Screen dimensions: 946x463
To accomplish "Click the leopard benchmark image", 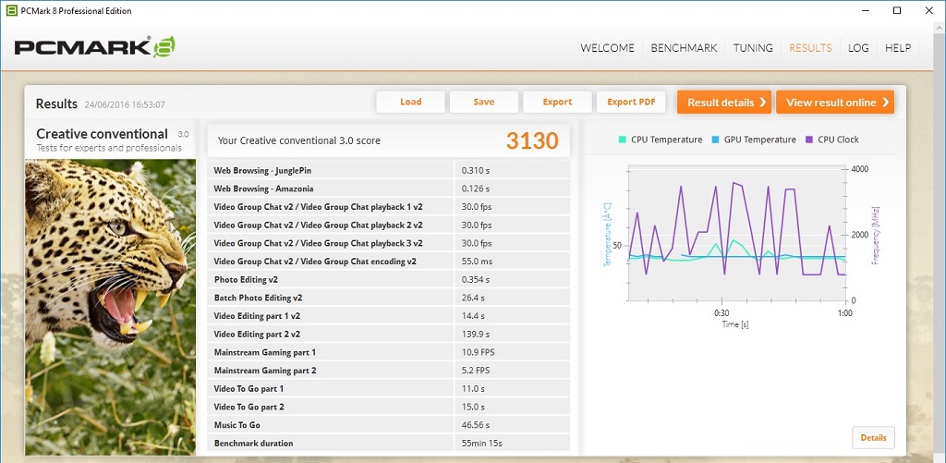I will (110, 305).
